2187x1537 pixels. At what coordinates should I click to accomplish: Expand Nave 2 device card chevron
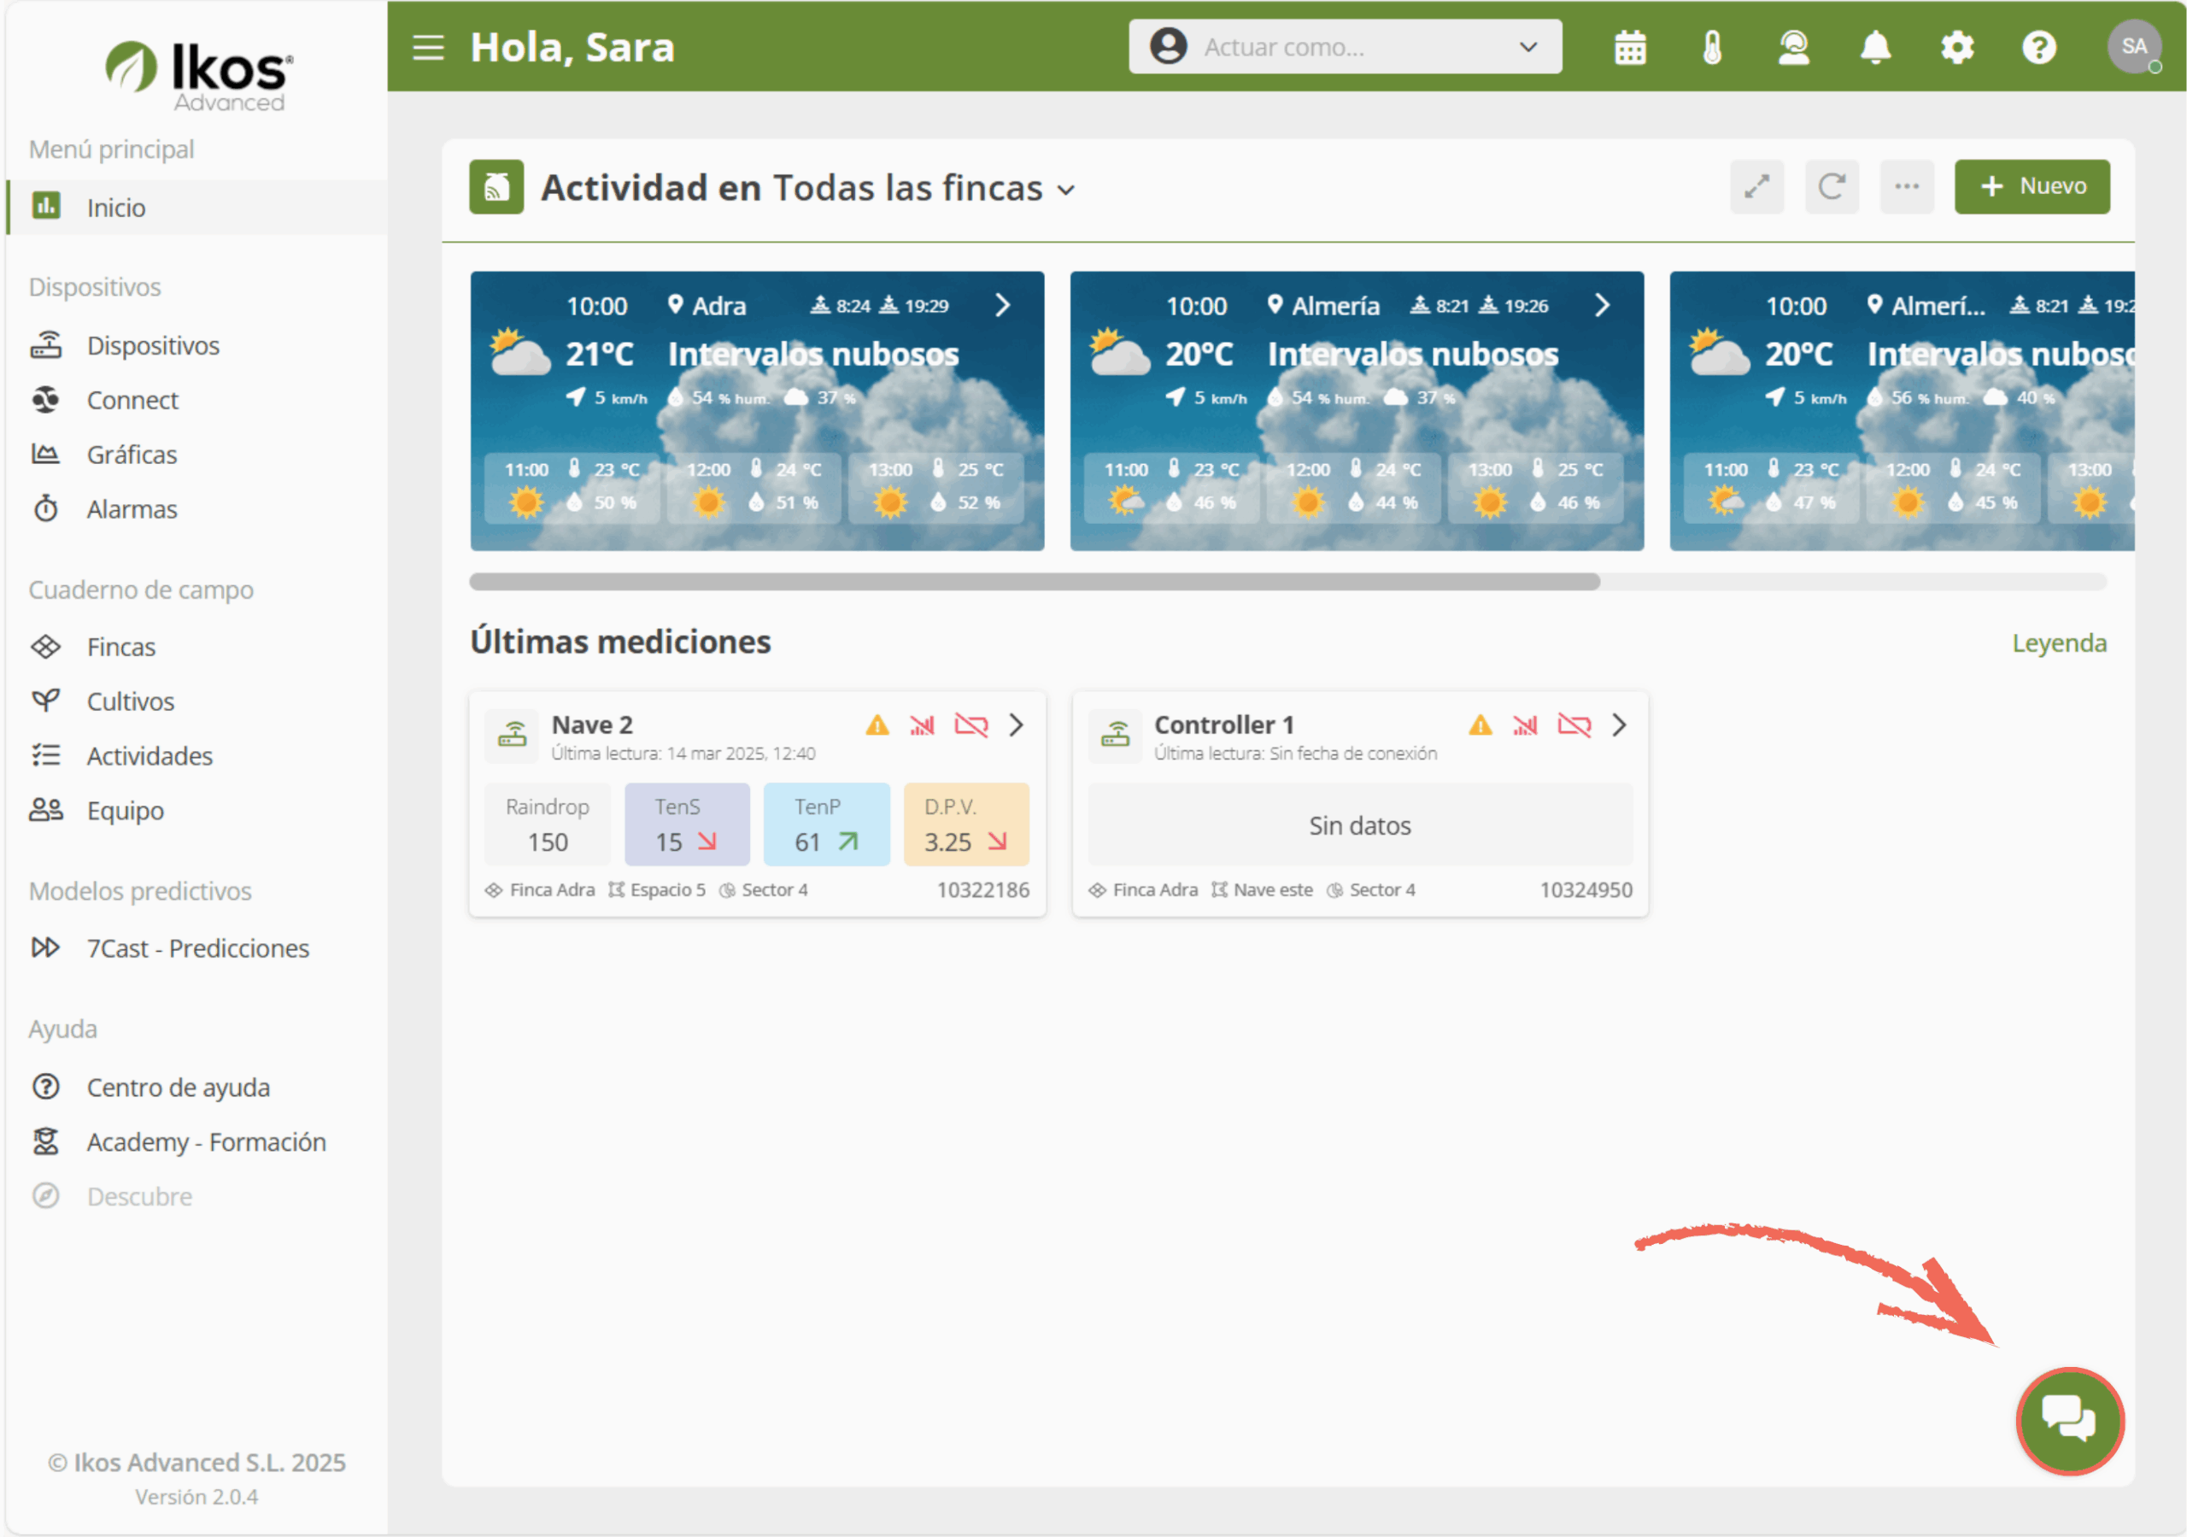click(x=1017, y=725)
